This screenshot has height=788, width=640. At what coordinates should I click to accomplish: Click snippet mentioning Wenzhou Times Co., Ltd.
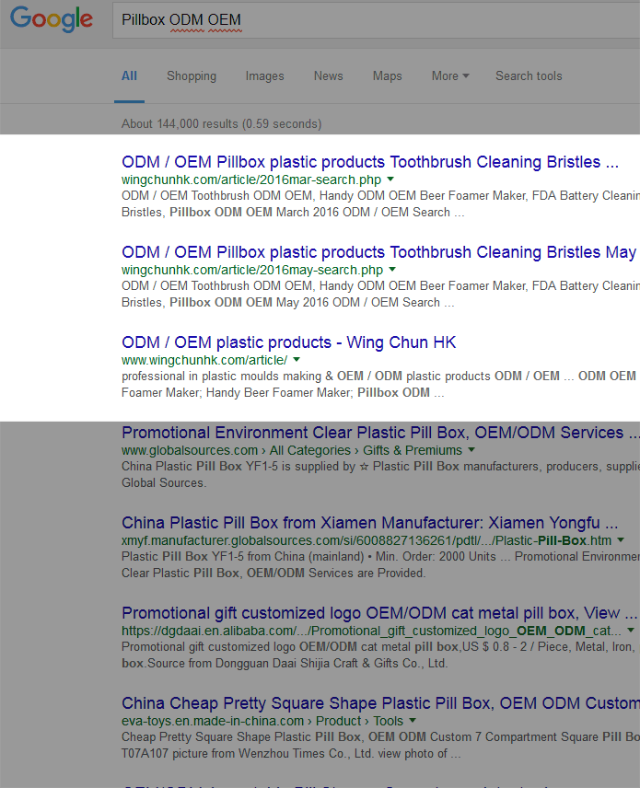click(x=380, y=745)
